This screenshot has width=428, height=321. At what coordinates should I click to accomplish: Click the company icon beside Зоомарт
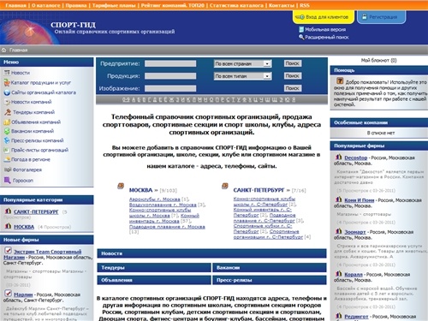point(338,231)
